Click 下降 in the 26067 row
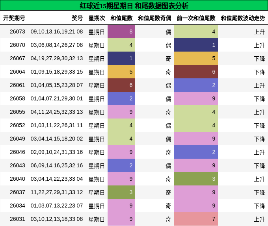Image resolution: width=268 pixels, height=226 pixels. [x=259, y=59]
